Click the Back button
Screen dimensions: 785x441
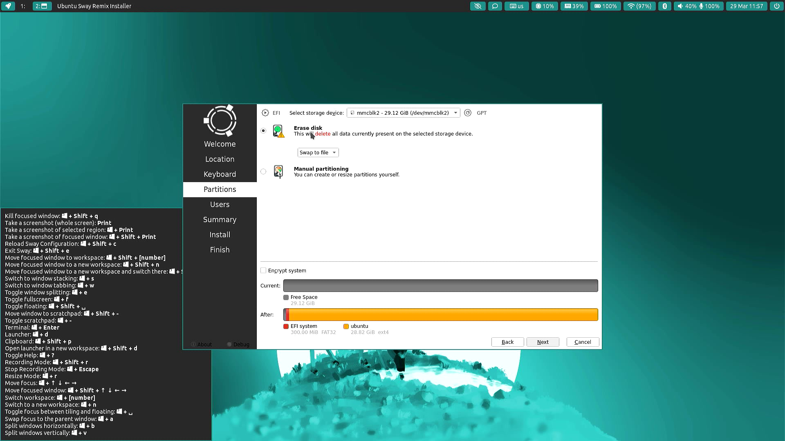pyautogui.click(x=507, y=342)
